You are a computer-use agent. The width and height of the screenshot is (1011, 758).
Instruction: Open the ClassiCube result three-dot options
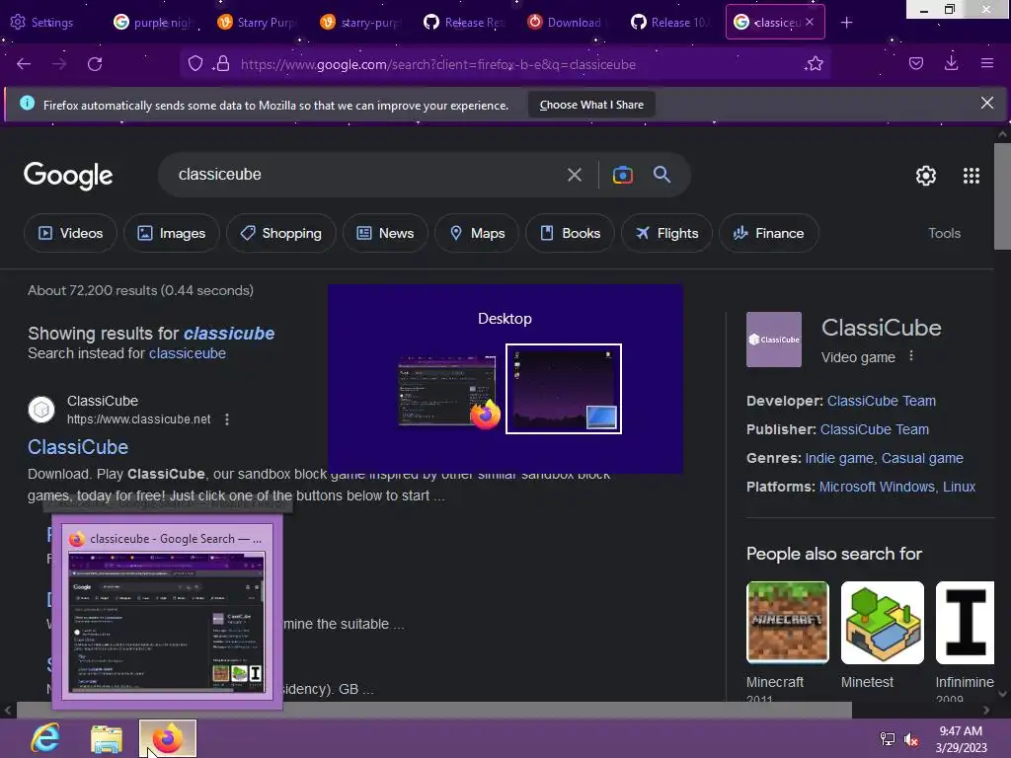pyautogui.click(x=227, y=419)
